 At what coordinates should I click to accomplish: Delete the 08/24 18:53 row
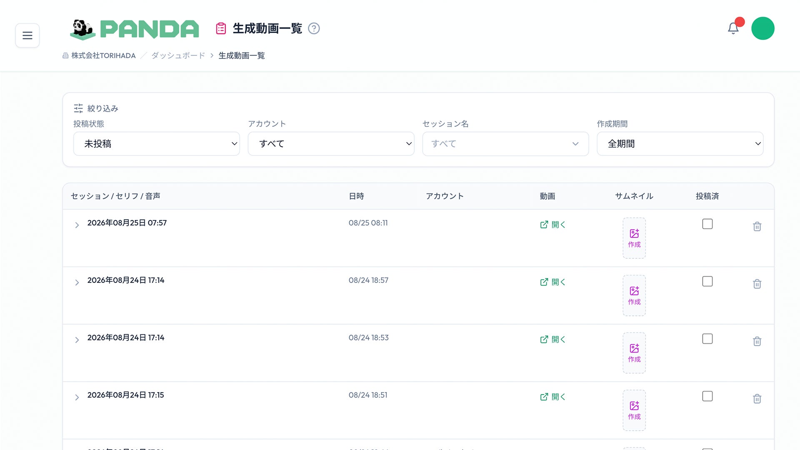(757, 341)
